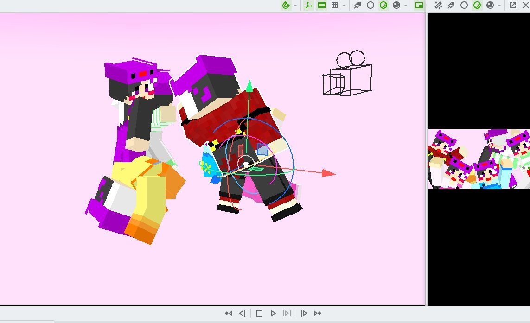Select green sphere shading in camera preview toolbar
Screen dimensions: 530x323
[x=477, y=5]
